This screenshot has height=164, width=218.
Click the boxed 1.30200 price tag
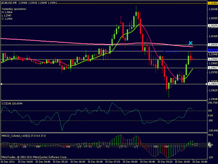pyautogui.click(x=213, y=26)
